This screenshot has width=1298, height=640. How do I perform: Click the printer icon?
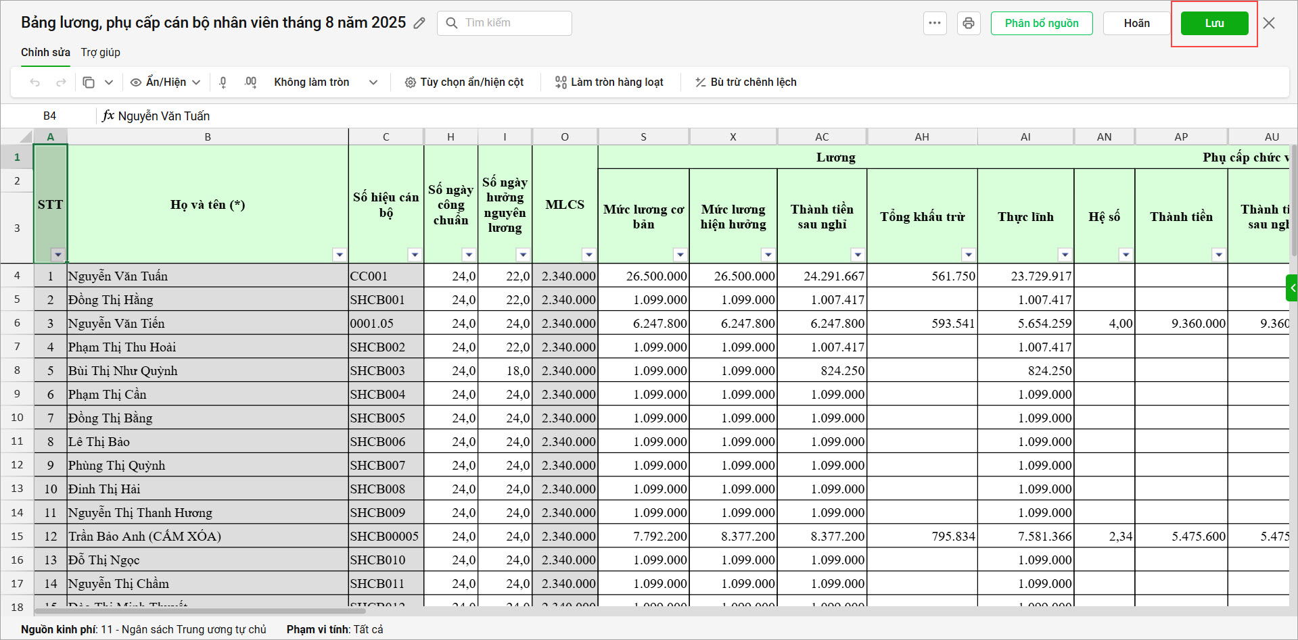click(x=969, y=24)
